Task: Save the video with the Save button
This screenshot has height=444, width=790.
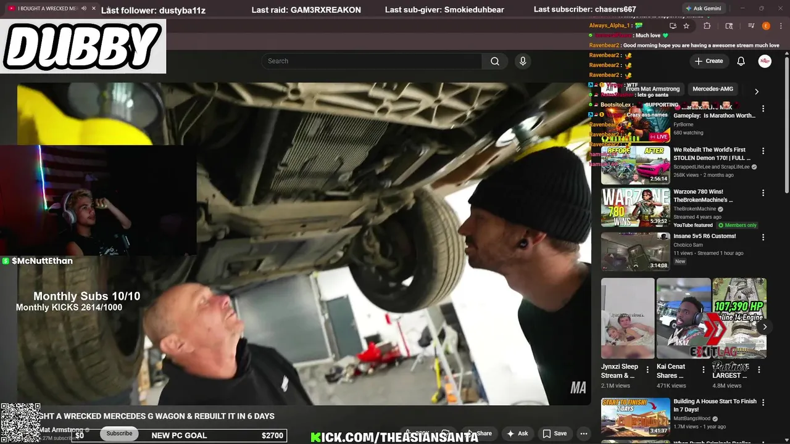Action: pos(554,434)
